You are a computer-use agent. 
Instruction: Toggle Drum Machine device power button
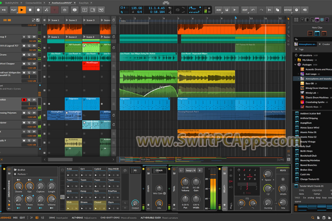[x=9, y=169]
